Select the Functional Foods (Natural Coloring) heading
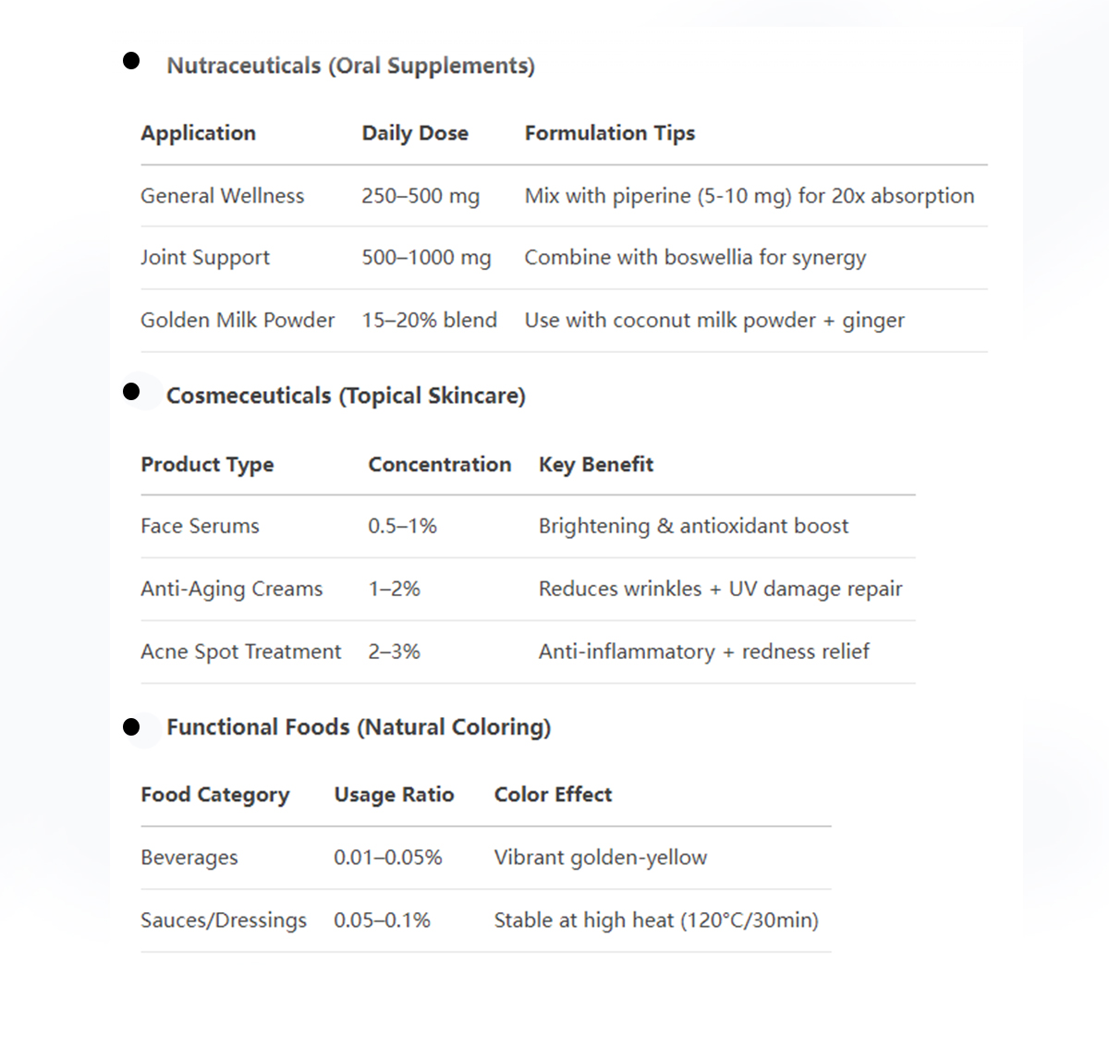1109x1048 pixels. [359, 727]
